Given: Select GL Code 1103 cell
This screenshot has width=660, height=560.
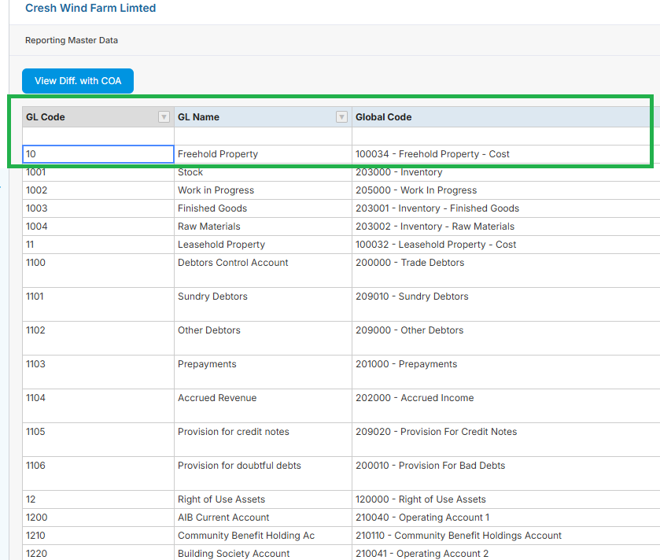Looking at the screenshot, I should point(98,372).
